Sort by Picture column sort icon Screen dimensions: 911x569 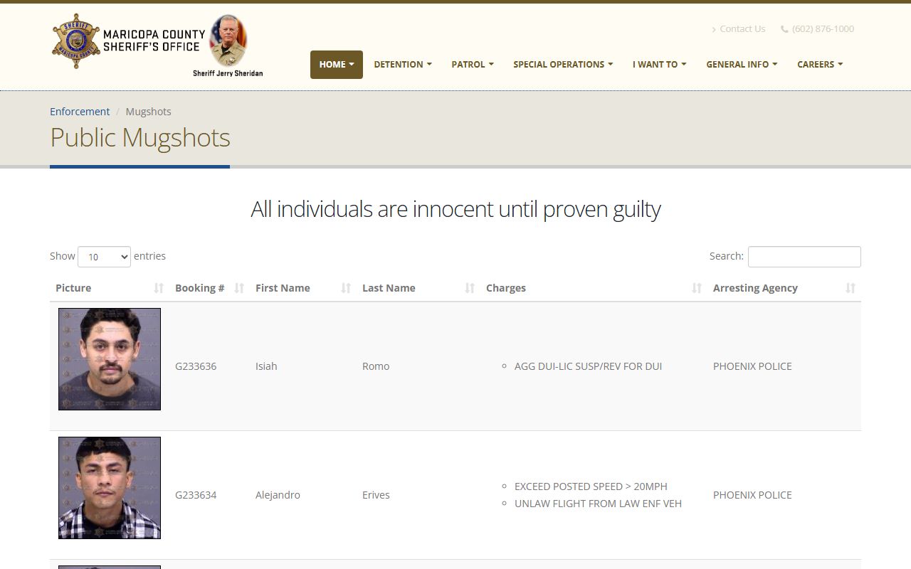tap(159, 288)
